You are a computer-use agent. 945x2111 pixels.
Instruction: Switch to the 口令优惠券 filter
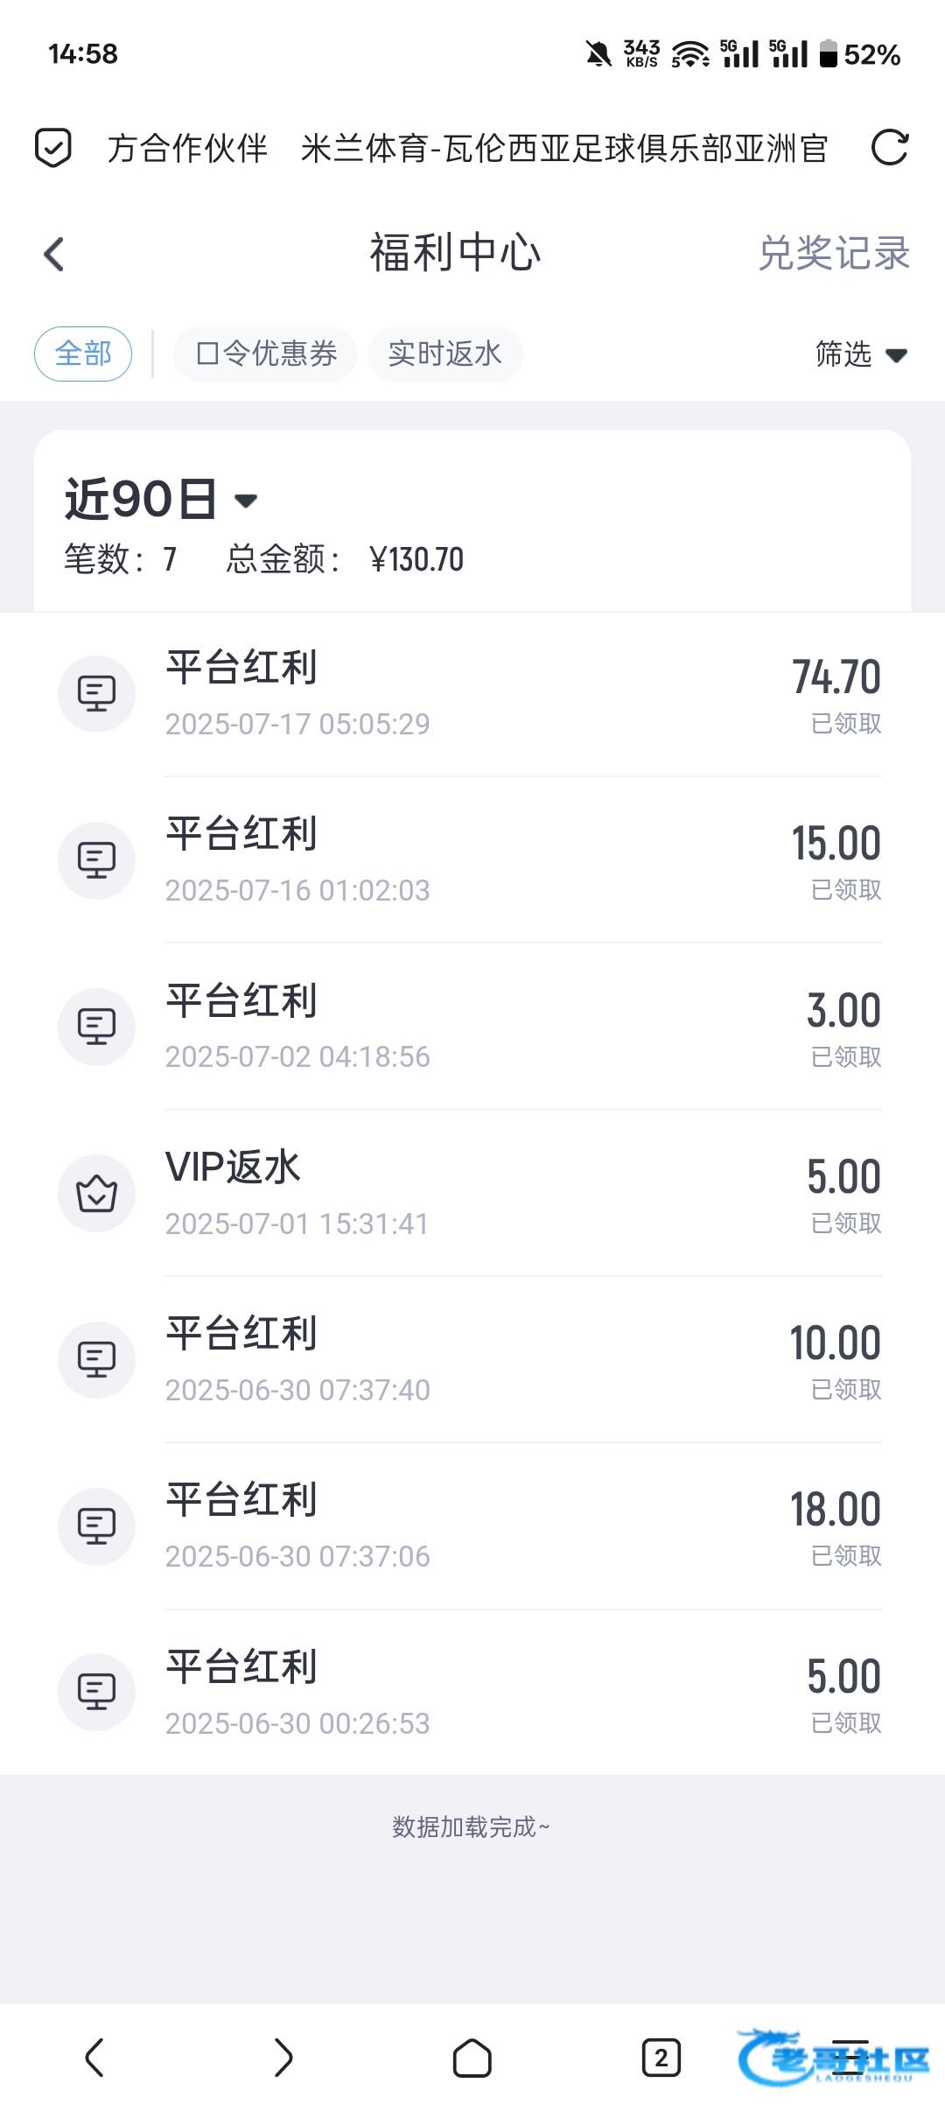pos(266,354)
